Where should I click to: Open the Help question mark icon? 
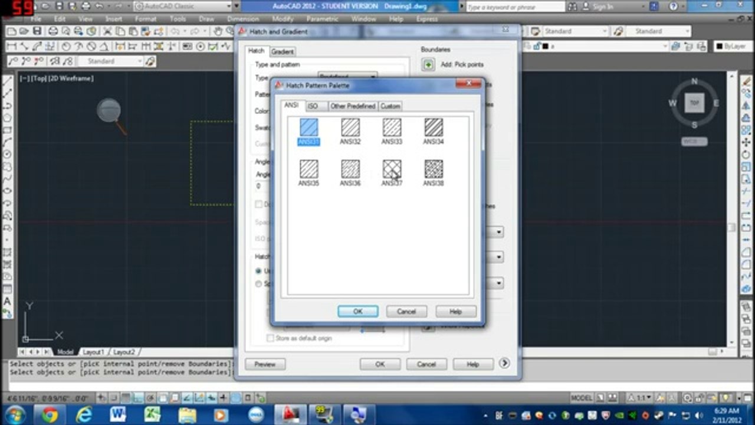(x=674, y=6)
